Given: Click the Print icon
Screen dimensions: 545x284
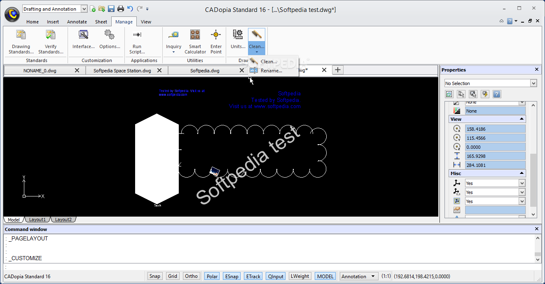Looking at the screenshot, I should pos(121,9).
